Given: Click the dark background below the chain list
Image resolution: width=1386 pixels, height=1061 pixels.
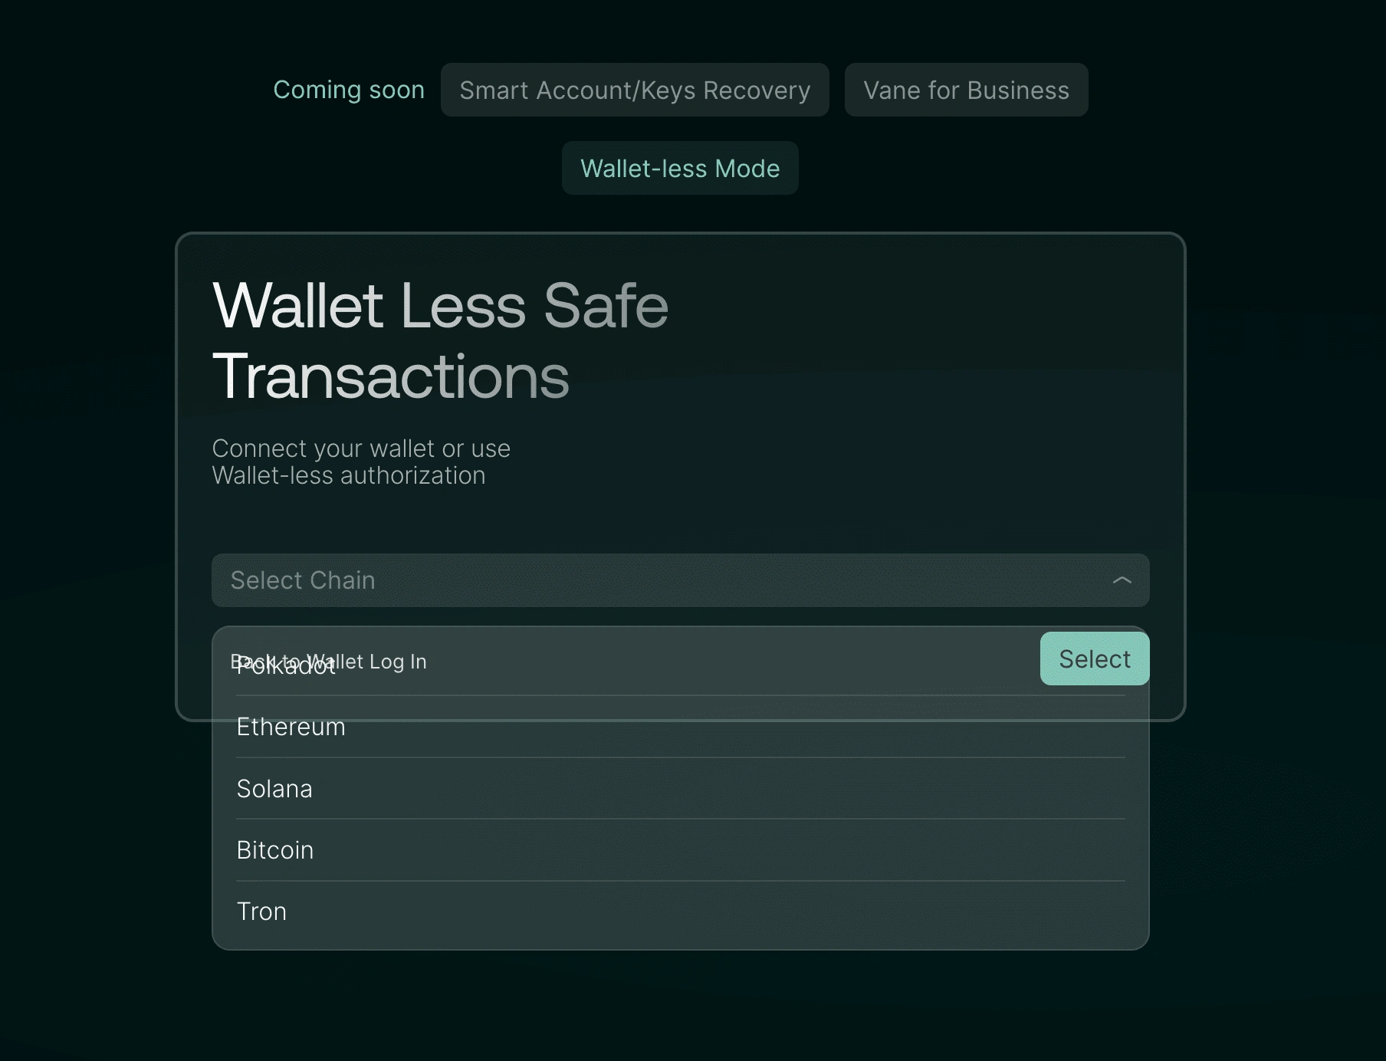Looking at the screenshot, I should pyautogui.click(x=681, y=1004).
